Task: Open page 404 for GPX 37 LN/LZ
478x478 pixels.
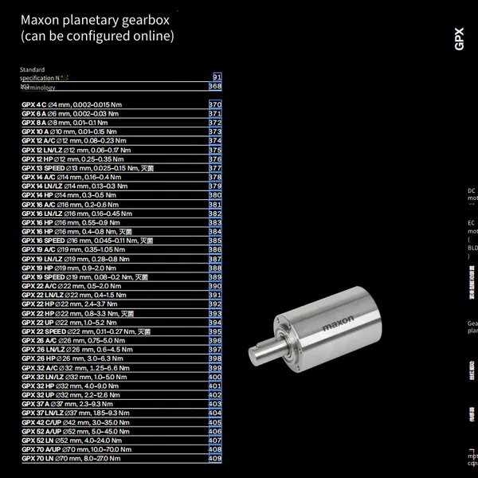Action: point(215,413)
